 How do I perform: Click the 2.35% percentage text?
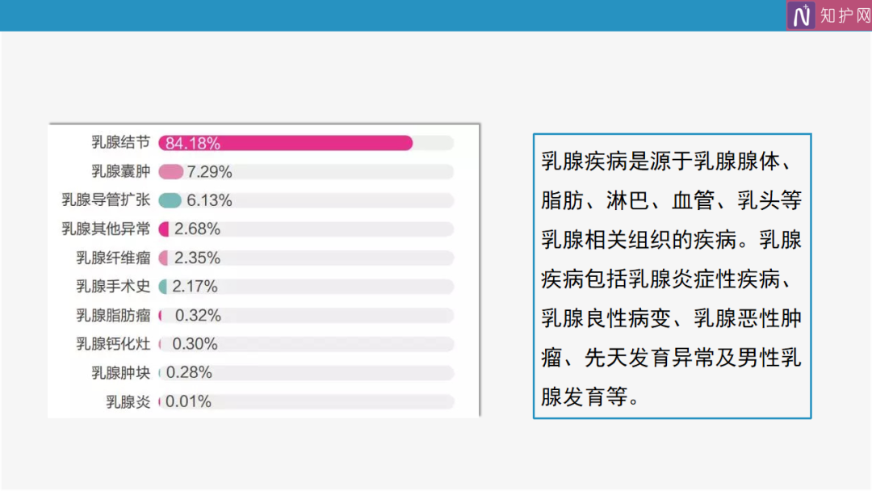point(197,258)
